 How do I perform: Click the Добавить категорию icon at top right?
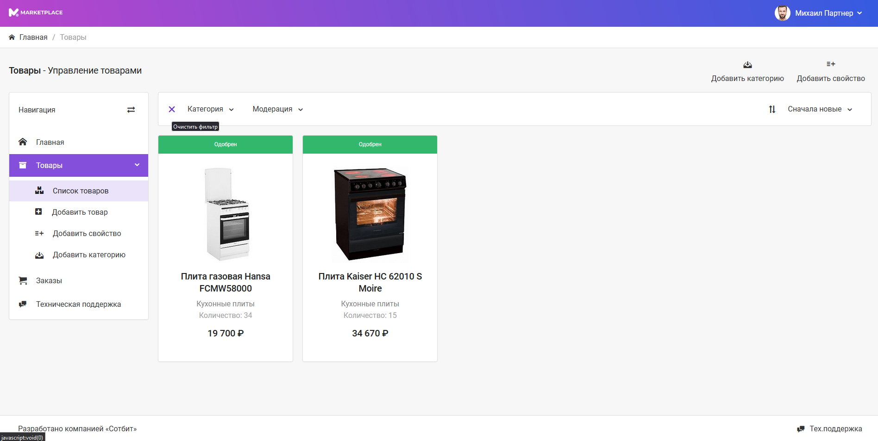click(747, 64)
